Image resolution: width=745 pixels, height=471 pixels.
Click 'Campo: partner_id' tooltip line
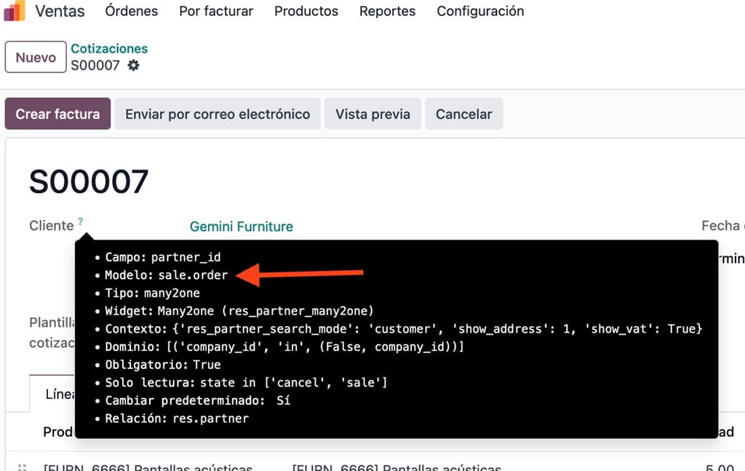pos(163,257)
